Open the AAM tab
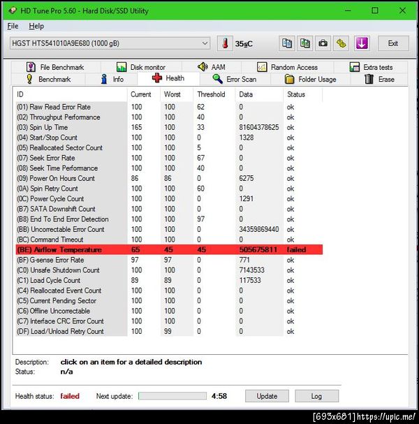The image size is (419, 424). [212, 67]
